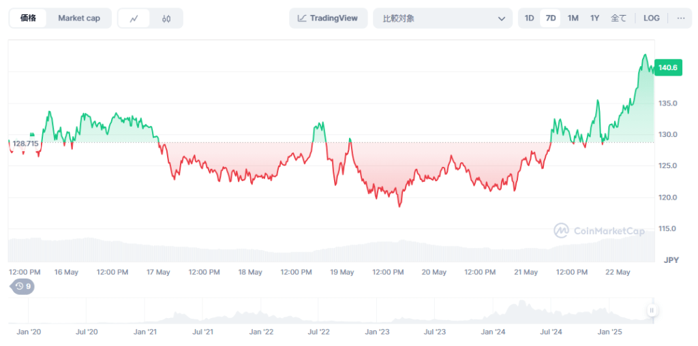Set time range to 全て
This screenshot has width=698, height=346.
618,18
